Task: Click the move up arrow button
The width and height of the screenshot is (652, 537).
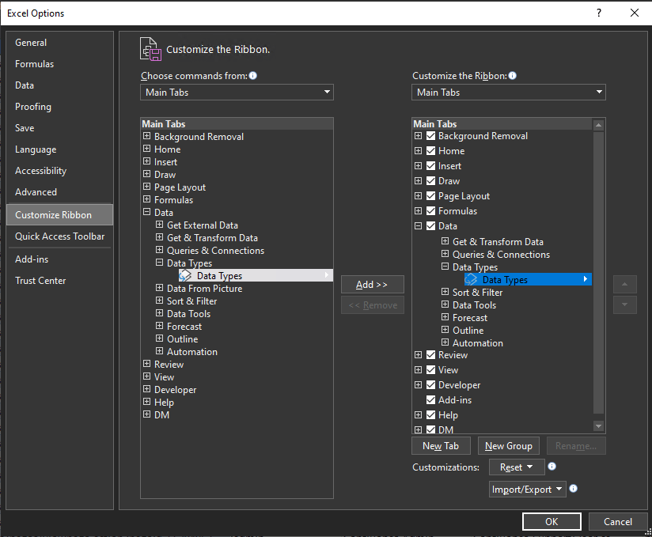Action: (624, 284)
